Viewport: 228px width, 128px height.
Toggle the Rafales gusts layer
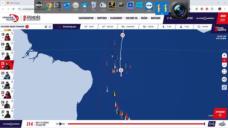[108, 27]
